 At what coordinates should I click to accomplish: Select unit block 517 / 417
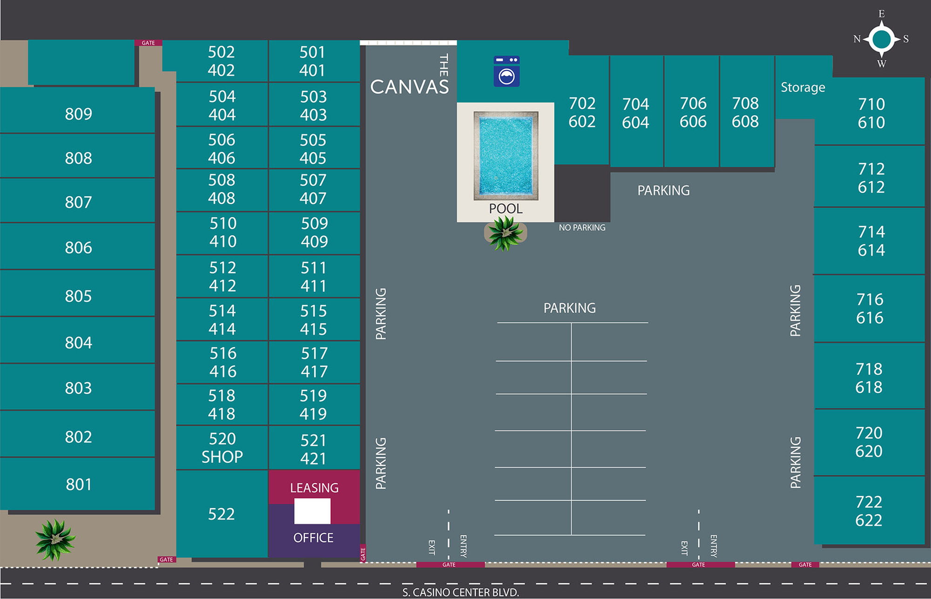click(314, 362)
